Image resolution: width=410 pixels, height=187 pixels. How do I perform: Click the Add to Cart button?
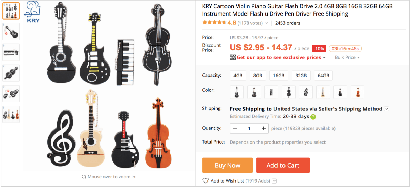283,165
